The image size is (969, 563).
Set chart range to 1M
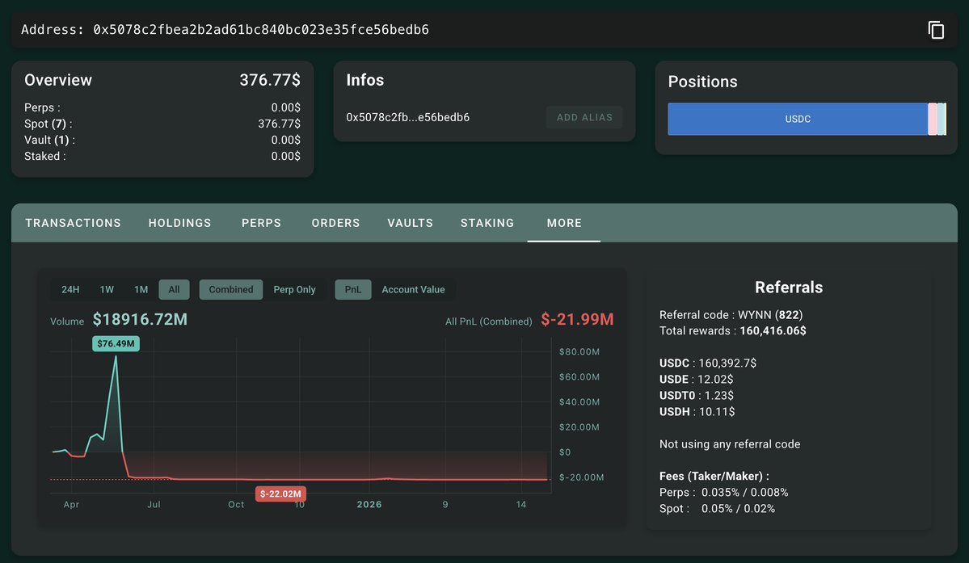coord(141,290)
